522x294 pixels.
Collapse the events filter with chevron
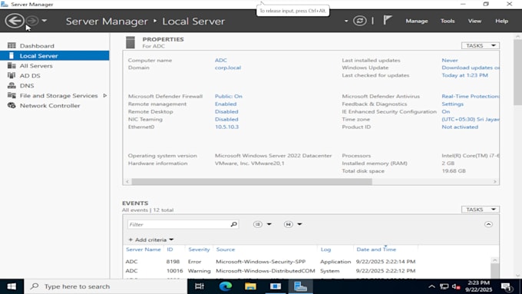click(x=488, y=224)
